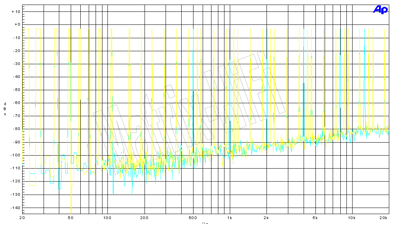Click the 500 label on the frequency axis
Screen dimensions: 395x229
pyautogui.click(x=192, y=218)
